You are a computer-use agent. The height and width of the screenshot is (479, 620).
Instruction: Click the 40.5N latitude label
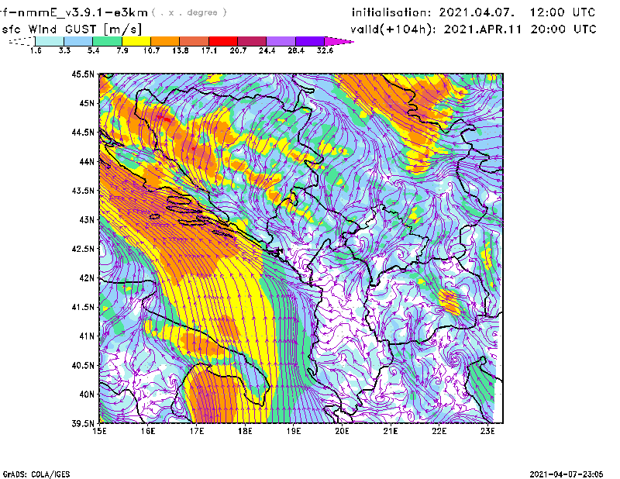tap(84, 366)
